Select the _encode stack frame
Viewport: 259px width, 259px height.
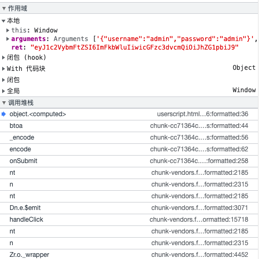(129, 137)
